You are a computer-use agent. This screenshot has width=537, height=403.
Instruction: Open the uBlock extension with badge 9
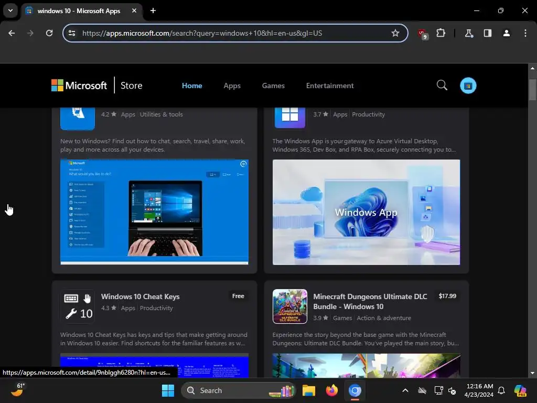pos(423,34)
